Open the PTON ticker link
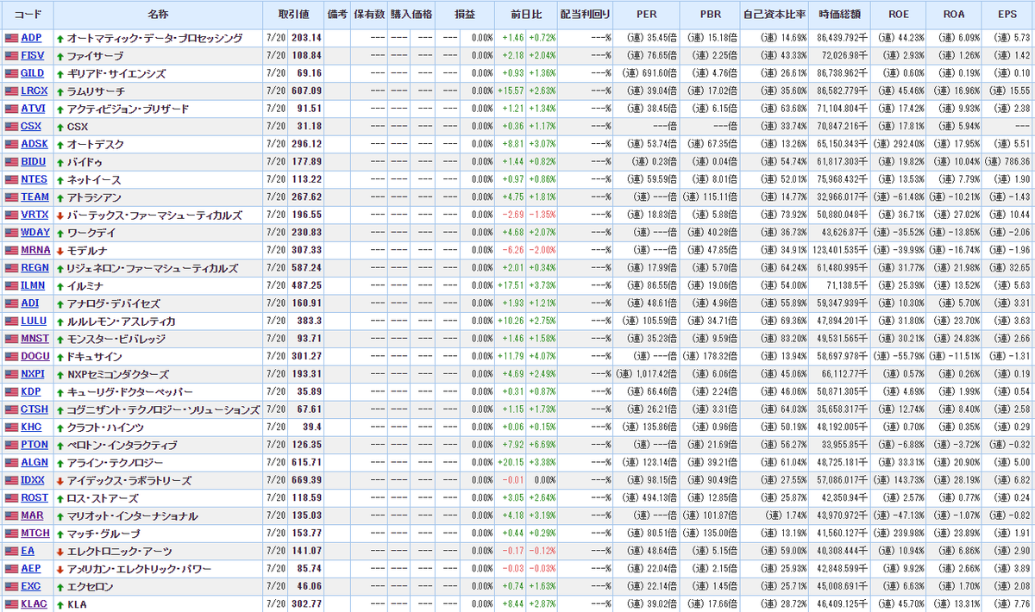1035x612 pixels. tap(34, 445)
